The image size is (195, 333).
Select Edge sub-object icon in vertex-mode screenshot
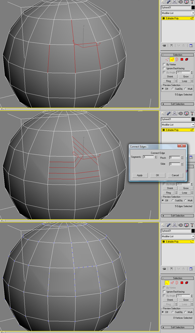[172, 283]
